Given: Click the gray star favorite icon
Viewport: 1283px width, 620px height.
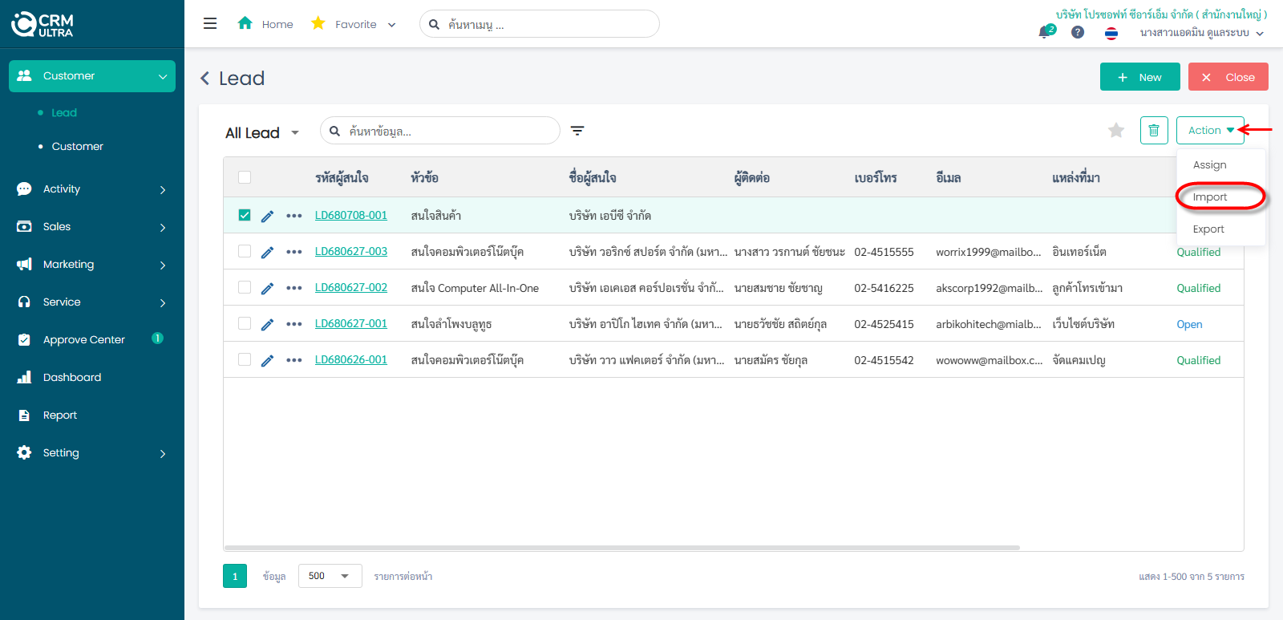Looking at the screenshot, I should [1115, 130].
